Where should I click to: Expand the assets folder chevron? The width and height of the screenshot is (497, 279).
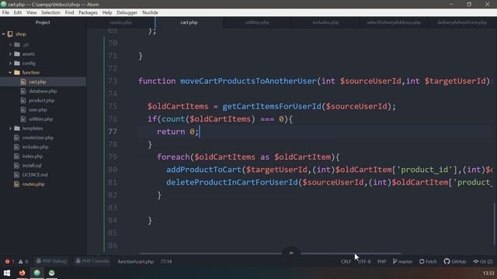click(x=10, y=53)
